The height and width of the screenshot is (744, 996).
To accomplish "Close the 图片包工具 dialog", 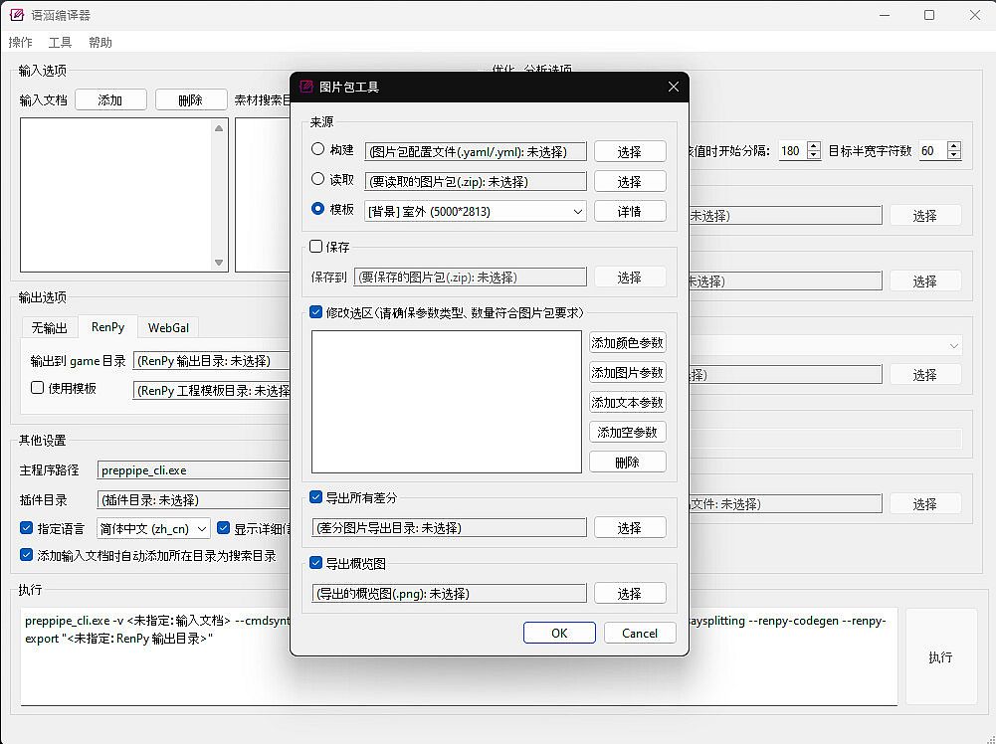I will pyautogui.click(x=673, y=87).
